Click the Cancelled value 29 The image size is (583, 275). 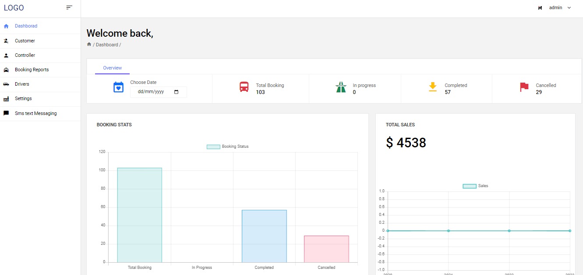tap(539, 92)
